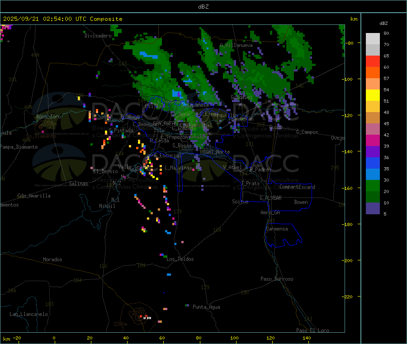
Task: Click the purple 36-39 dBZ legend swatch
Action: (373, 152)
